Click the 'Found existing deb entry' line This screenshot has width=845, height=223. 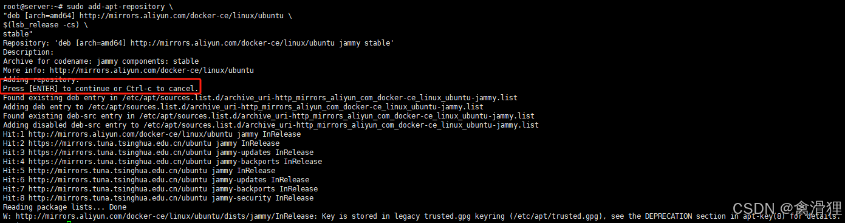click(x=260, y=98)
